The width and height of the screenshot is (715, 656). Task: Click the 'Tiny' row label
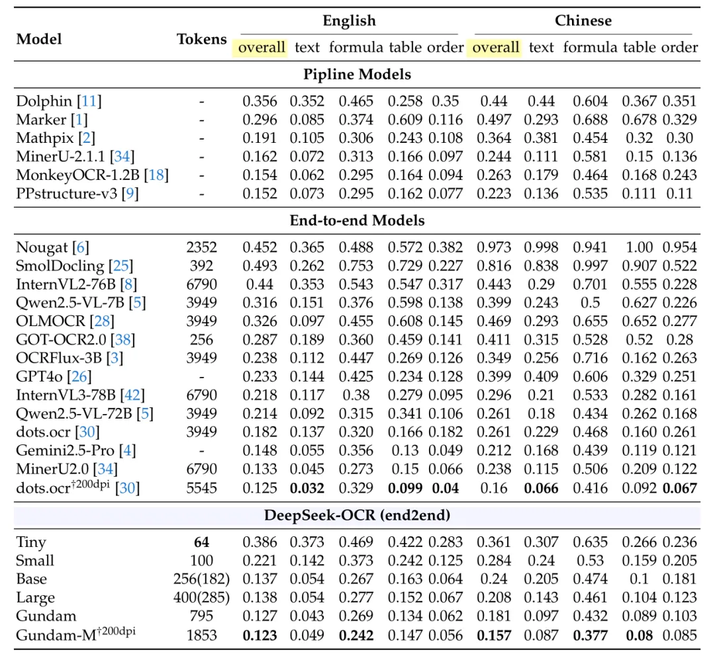pos(31,542)
